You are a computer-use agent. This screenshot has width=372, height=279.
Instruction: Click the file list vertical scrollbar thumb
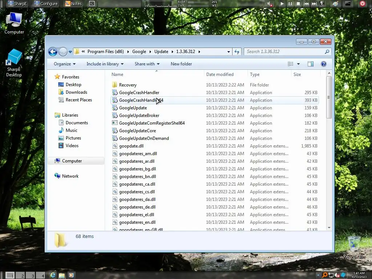(329, 97)
